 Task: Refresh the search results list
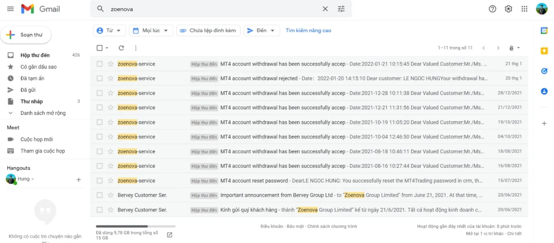121,48
